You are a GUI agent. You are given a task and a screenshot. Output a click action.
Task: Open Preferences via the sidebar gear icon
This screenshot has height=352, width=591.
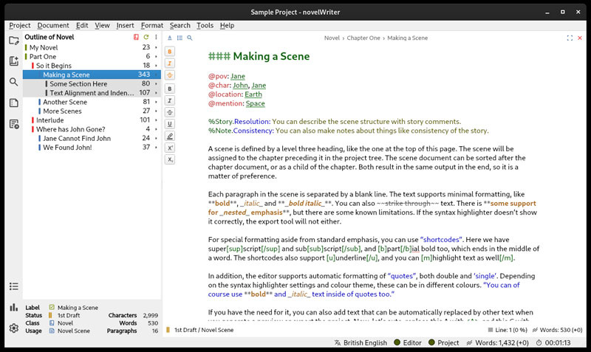pyautogui.click(x=14, y=328)
